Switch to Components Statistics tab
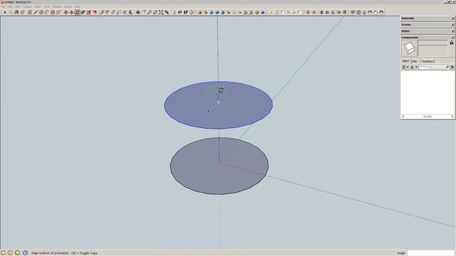Image resolution: width=456 pixels, height=256 pixels. pyautogui.click(x=427, y=61)
